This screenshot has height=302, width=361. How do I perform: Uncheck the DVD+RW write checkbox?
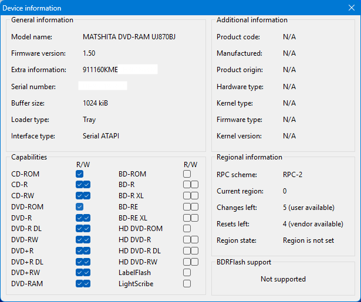87,273
